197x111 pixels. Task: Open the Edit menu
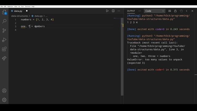click(5, 6)
